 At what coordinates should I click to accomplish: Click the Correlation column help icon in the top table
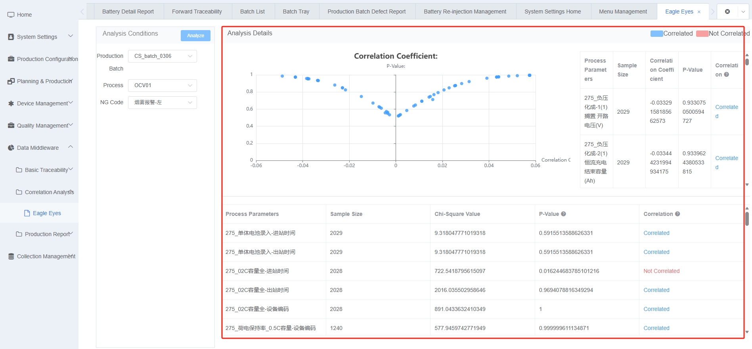point(727,74)
